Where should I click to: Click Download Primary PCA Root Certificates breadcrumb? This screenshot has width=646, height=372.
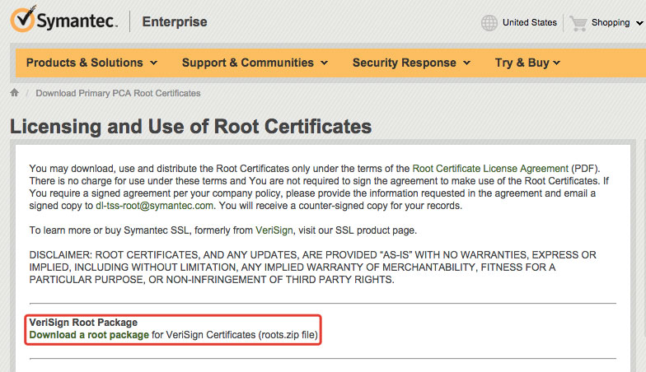(x=118, y=93)
